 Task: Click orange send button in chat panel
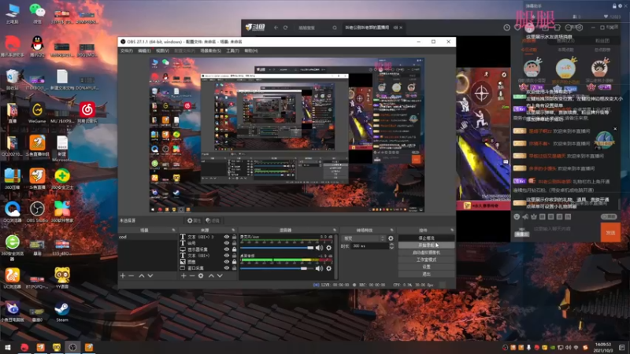coord(610,232)
